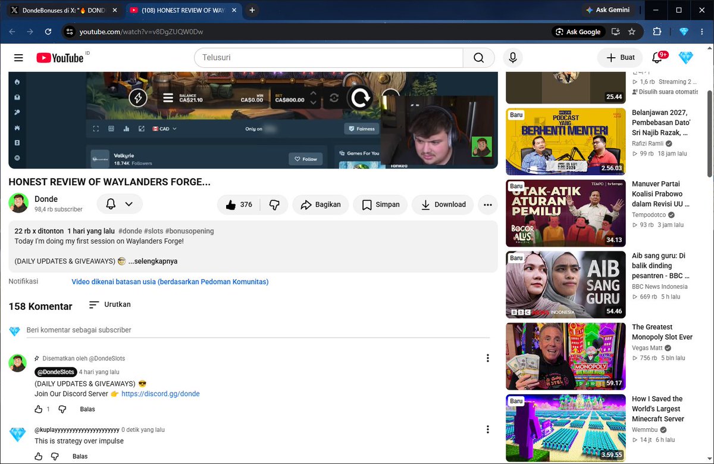The height and width of the screenshot is (464, 714).
Task: Open Belanjawan 2027 podcast thumbnail
Action: (x=566, y=141)
